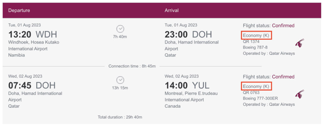Click the second flight's Confirmed status

[283, 77]
